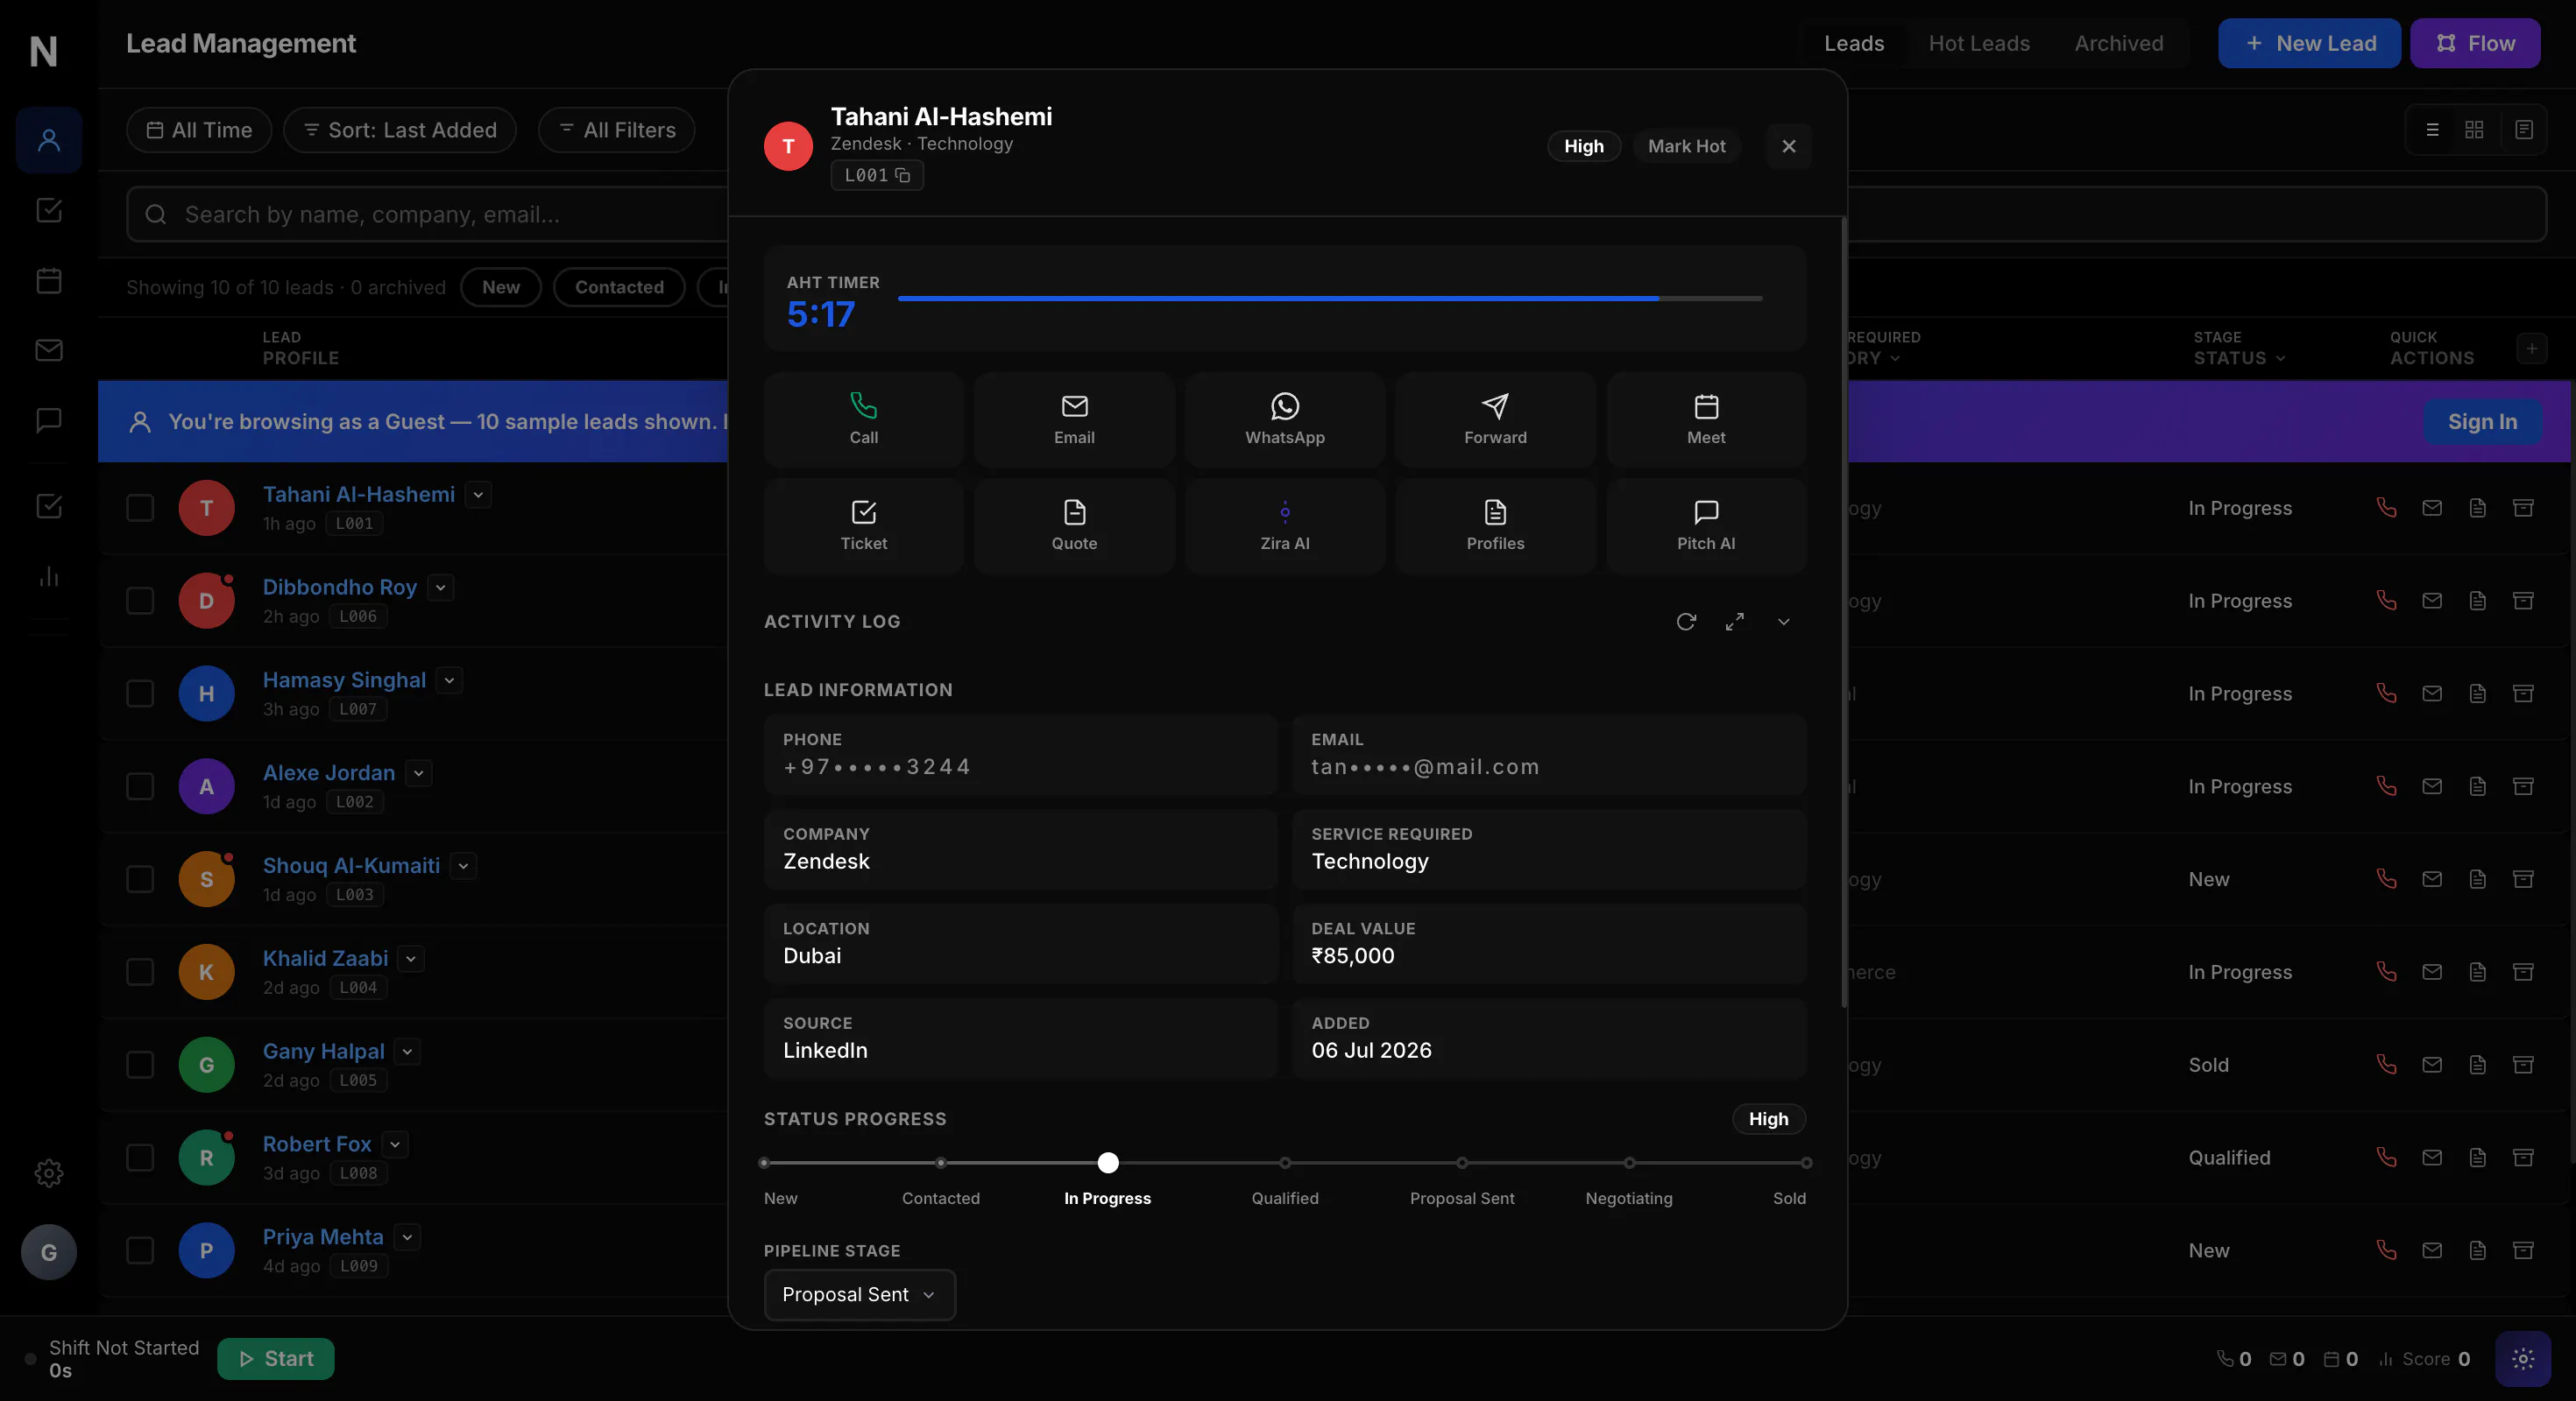Archive Khalid Zaabi via quick action
2576x1401 pixels.
[x=2523, y=972]
